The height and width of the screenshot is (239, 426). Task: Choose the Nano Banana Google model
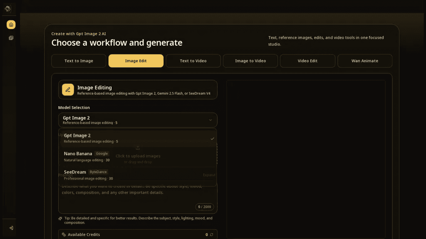tap(137, 156)
